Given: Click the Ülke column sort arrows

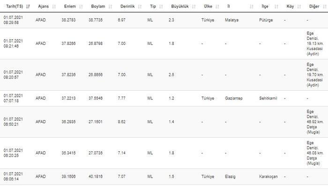Looking at the screenshot, I should 217,7.
